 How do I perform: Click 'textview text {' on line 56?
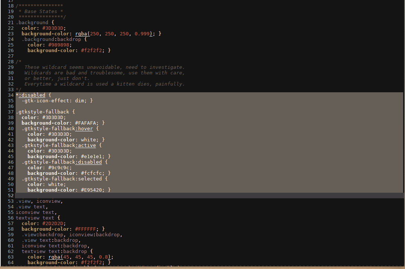coord(38,218)
